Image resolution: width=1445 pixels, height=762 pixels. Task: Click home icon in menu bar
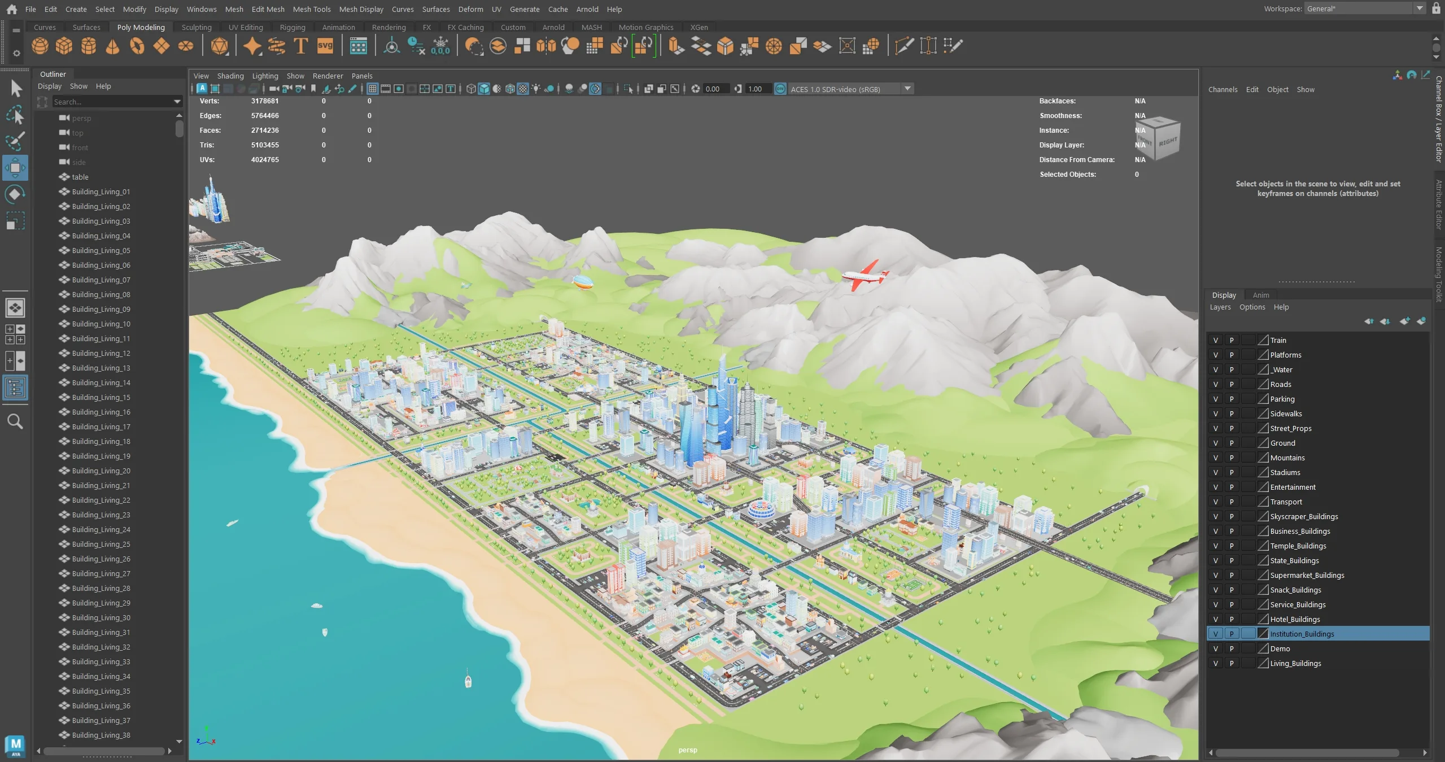11,9
